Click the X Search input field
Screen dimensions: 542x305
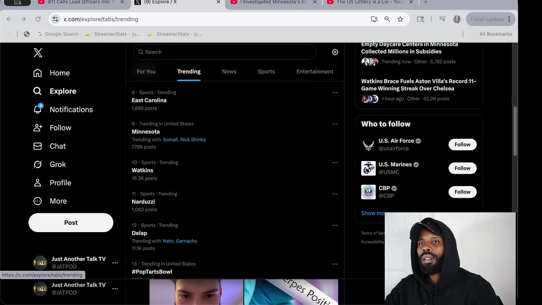pos(224,52)
